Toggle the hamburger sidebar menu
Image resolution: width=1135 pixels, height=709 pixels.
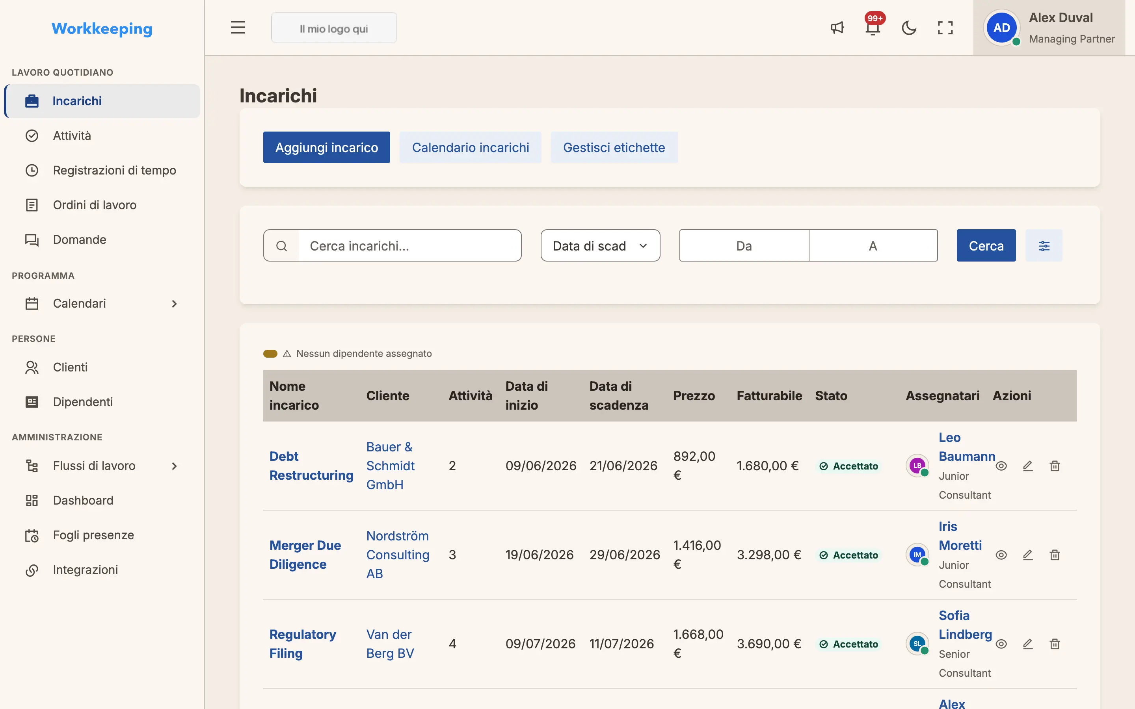(238, 28)
